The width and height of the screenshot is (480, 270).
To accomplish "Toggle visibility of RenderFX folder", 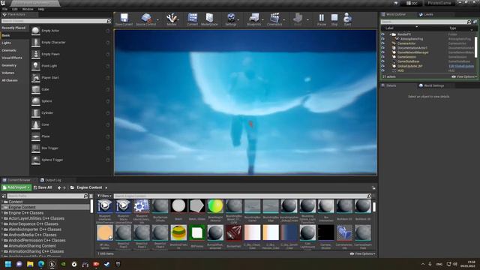I will 382,34.
